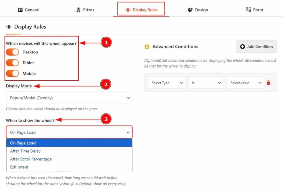Screen dimensions: 284x189
Task: Click the eye icon beside the Display Rules heading
Action: click(9, 27)
